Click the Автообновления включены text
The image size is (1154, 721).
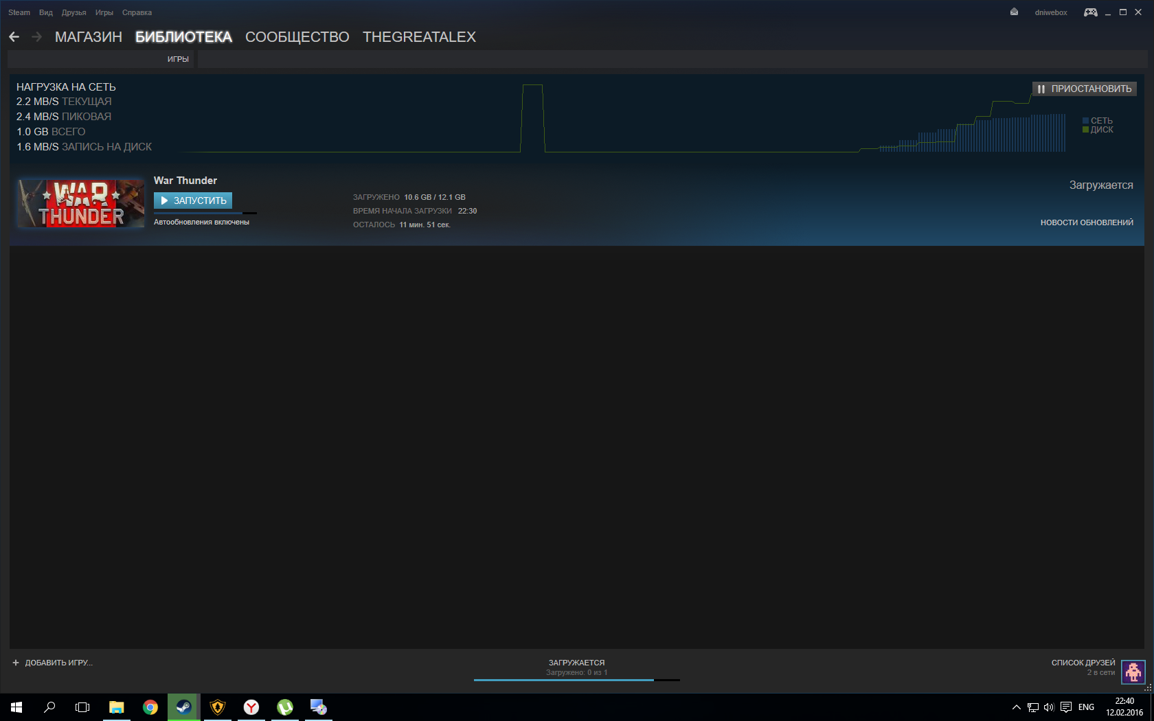[201, 222]
